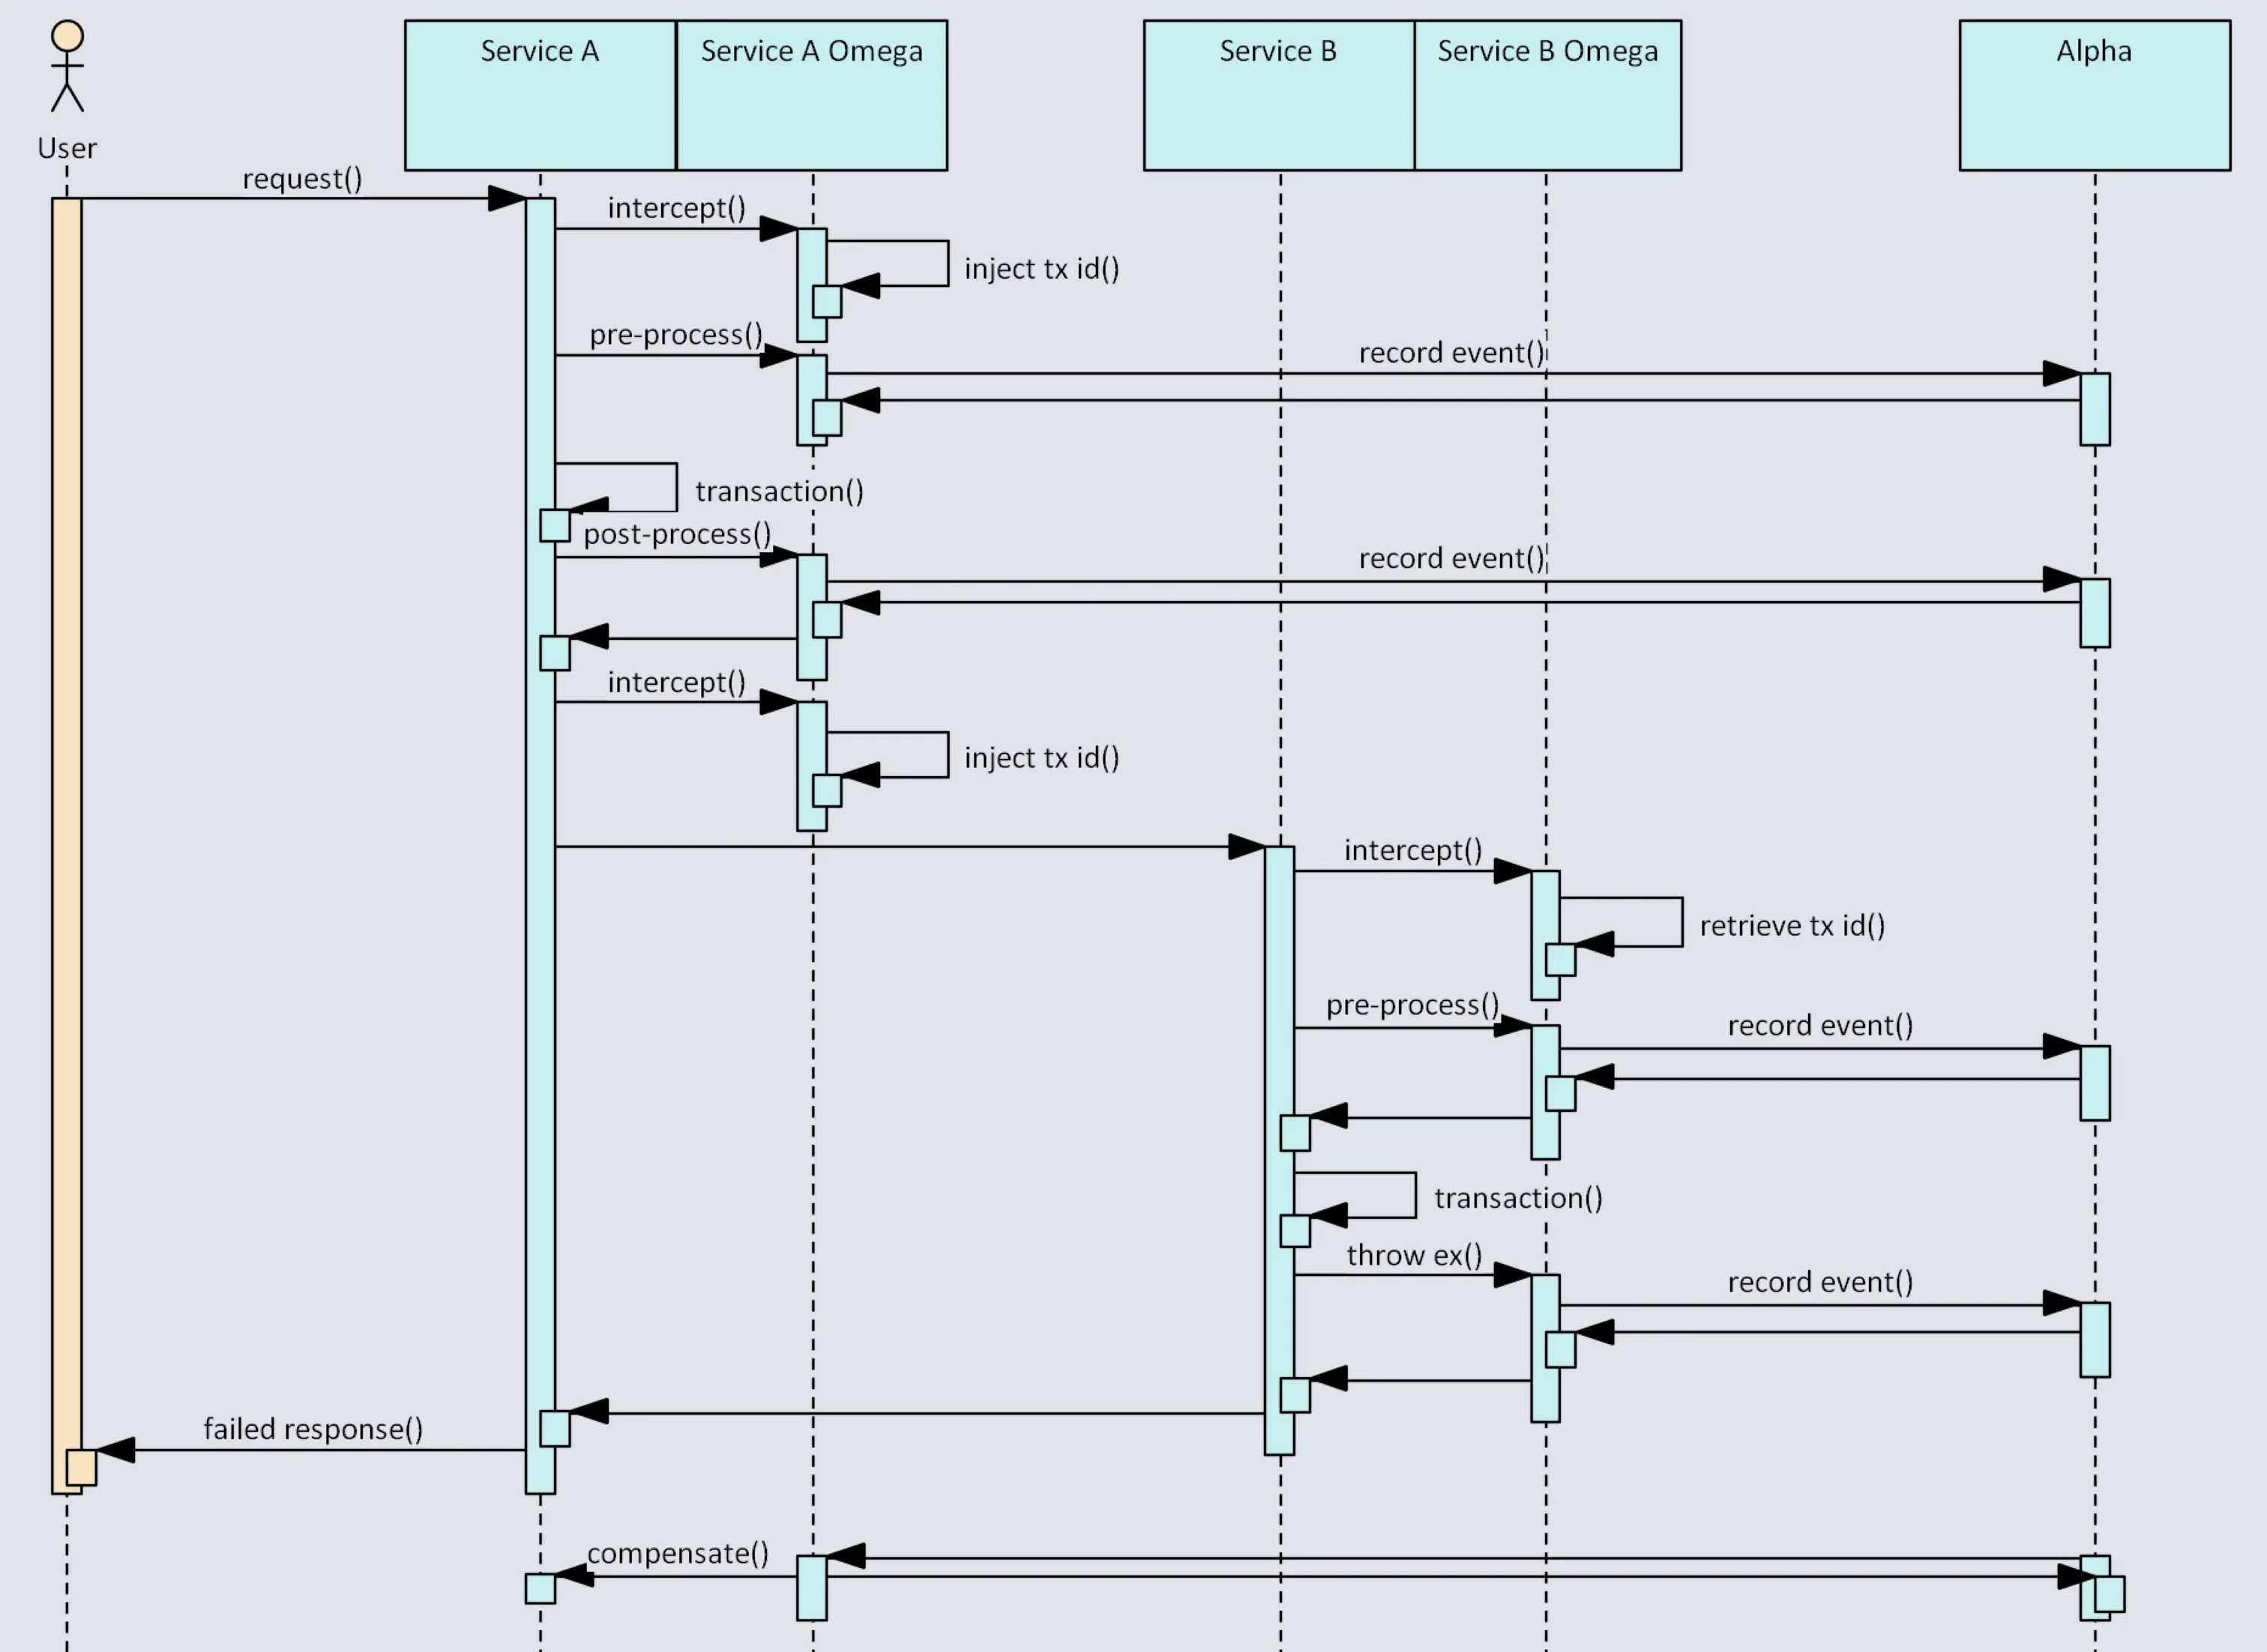Click the Service B lifeline header
The image size is (2267, 1652).
tap(1277, 95)
